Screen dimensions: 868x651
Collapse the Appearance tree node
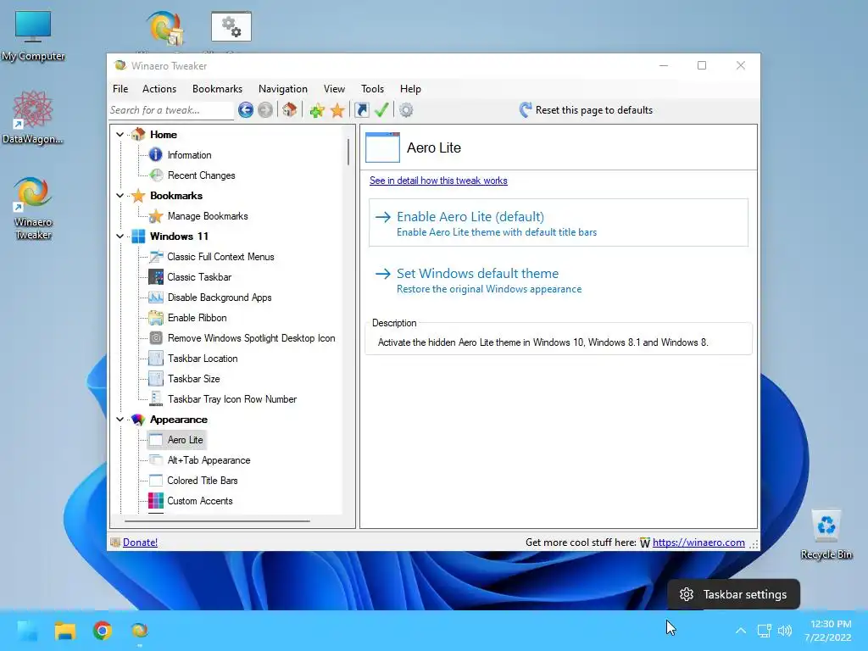pyautogui.click(x=120, y=420)
